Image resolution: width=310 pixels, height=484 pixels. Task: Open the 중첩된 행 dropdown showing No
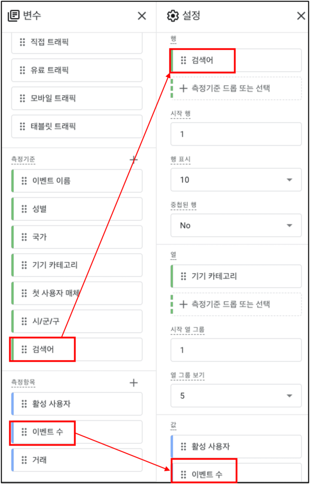coord(236,225)
